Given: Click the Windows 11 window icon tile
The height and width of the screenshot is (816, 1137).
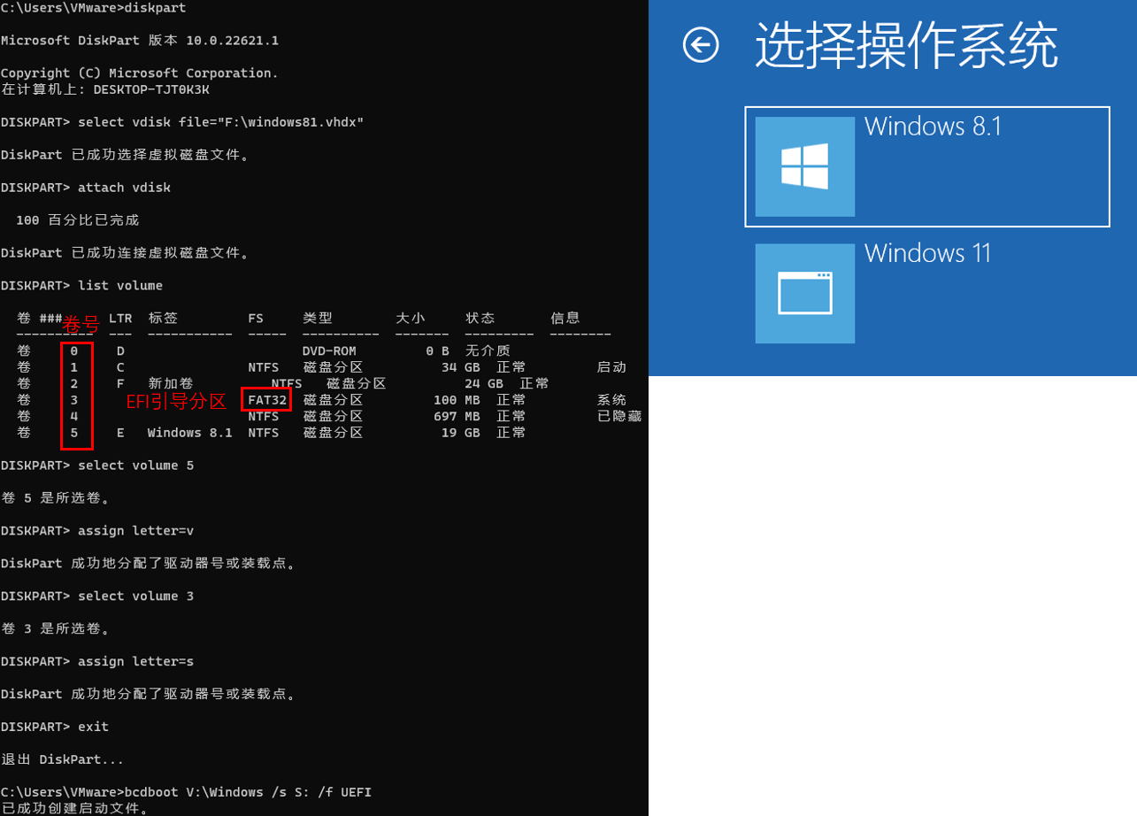Looking at the screenshot, I should click(805, 293).
